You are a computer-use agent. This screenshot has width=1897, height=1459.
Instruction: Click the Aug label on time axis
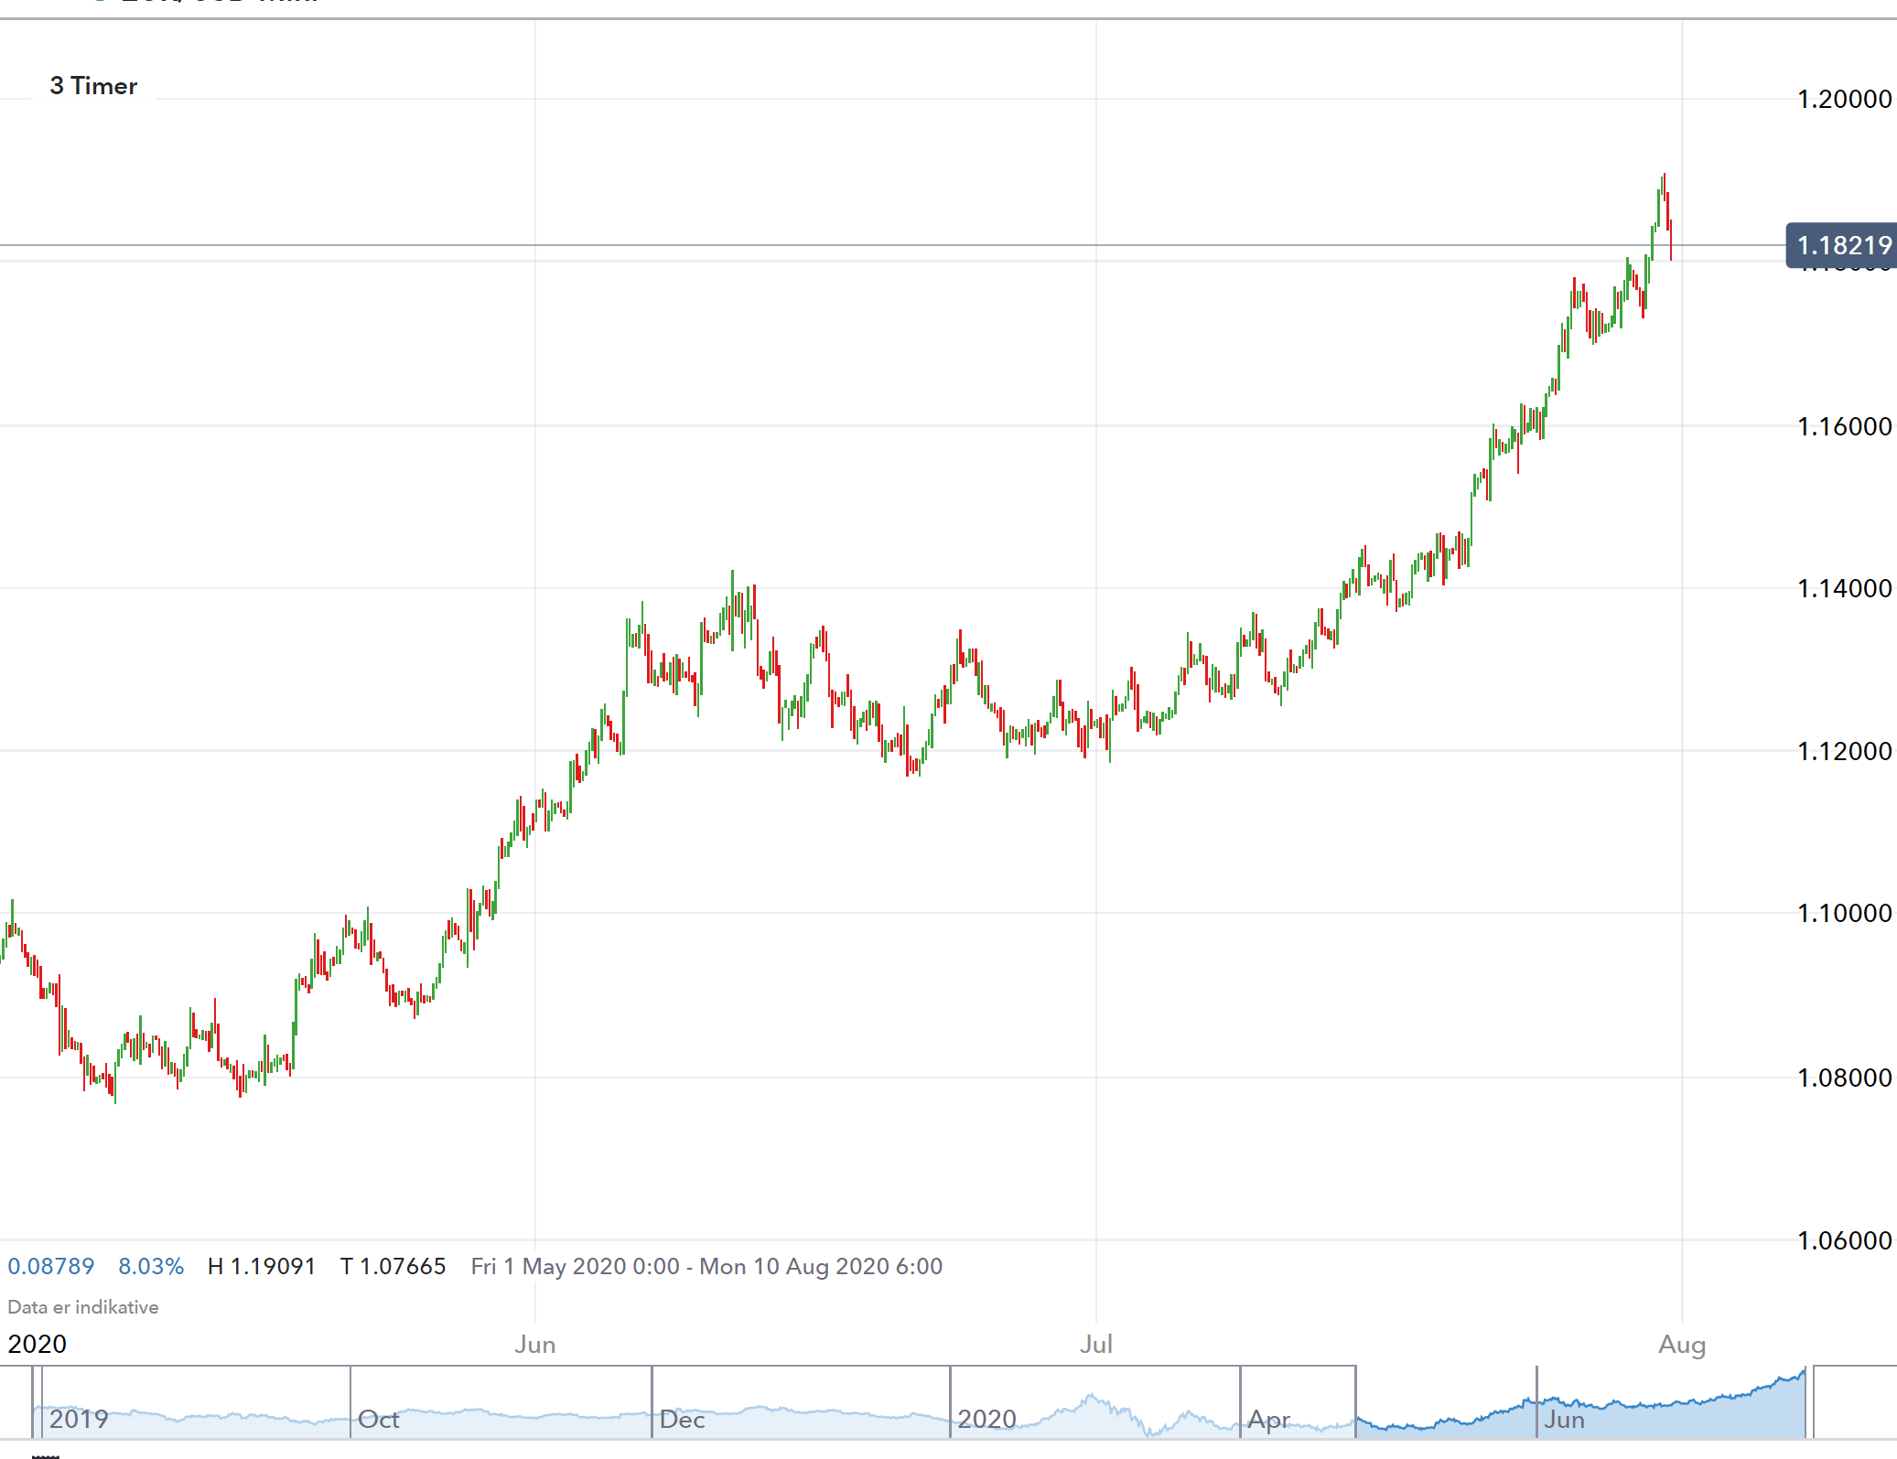click(x=1681, y=1345)
